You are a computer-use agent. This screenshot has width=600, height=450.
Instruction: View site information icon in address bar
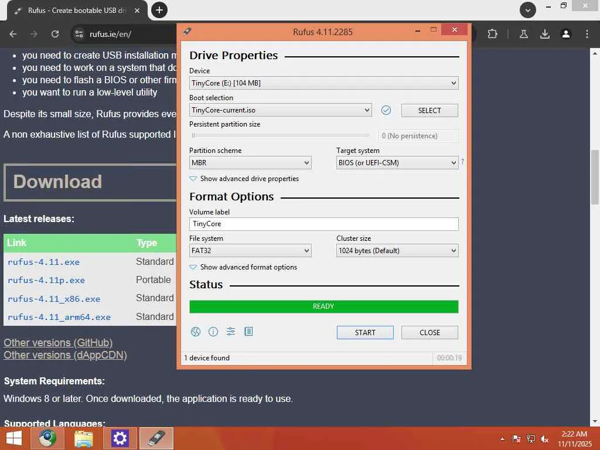coord(79,34)
